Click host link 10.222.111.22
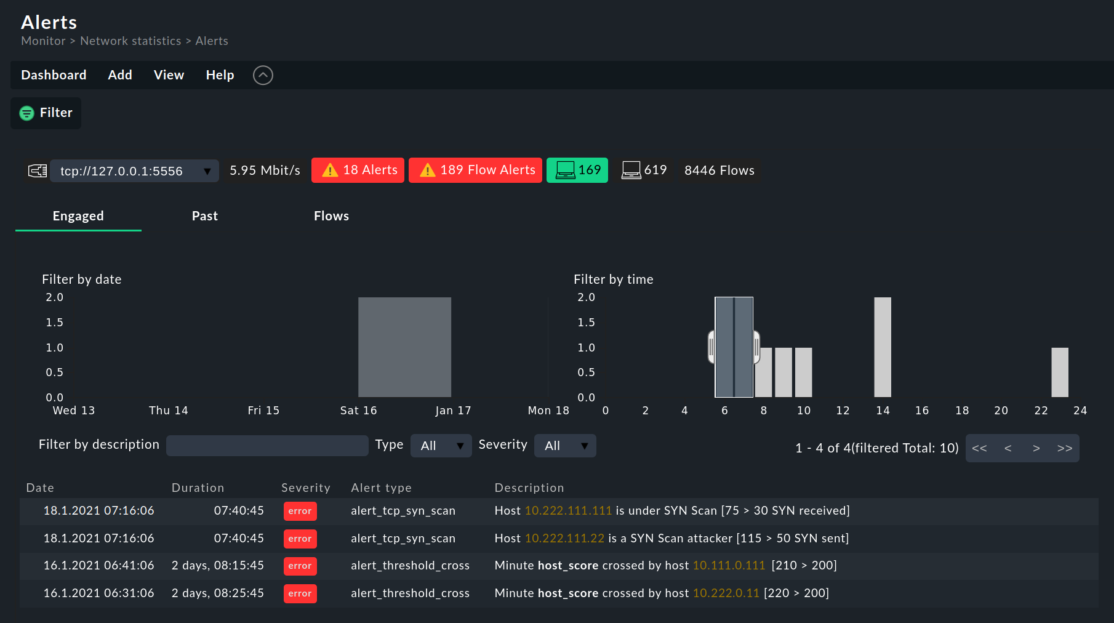This screenshot has height=623, width=1114. point(564,539)
